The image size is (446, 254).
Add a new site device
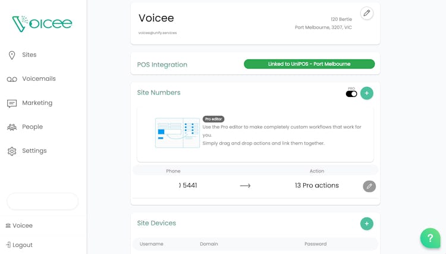[367, 224]
